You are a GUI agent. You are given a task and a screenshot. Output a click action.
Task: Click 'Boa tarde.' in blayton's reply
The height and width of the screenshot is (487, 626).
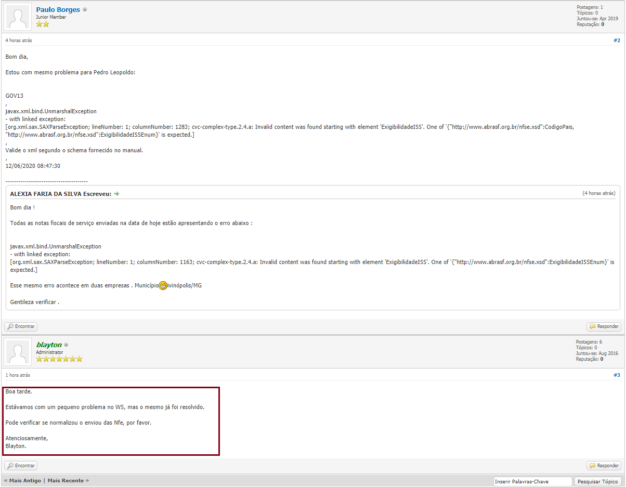(19, 391)
